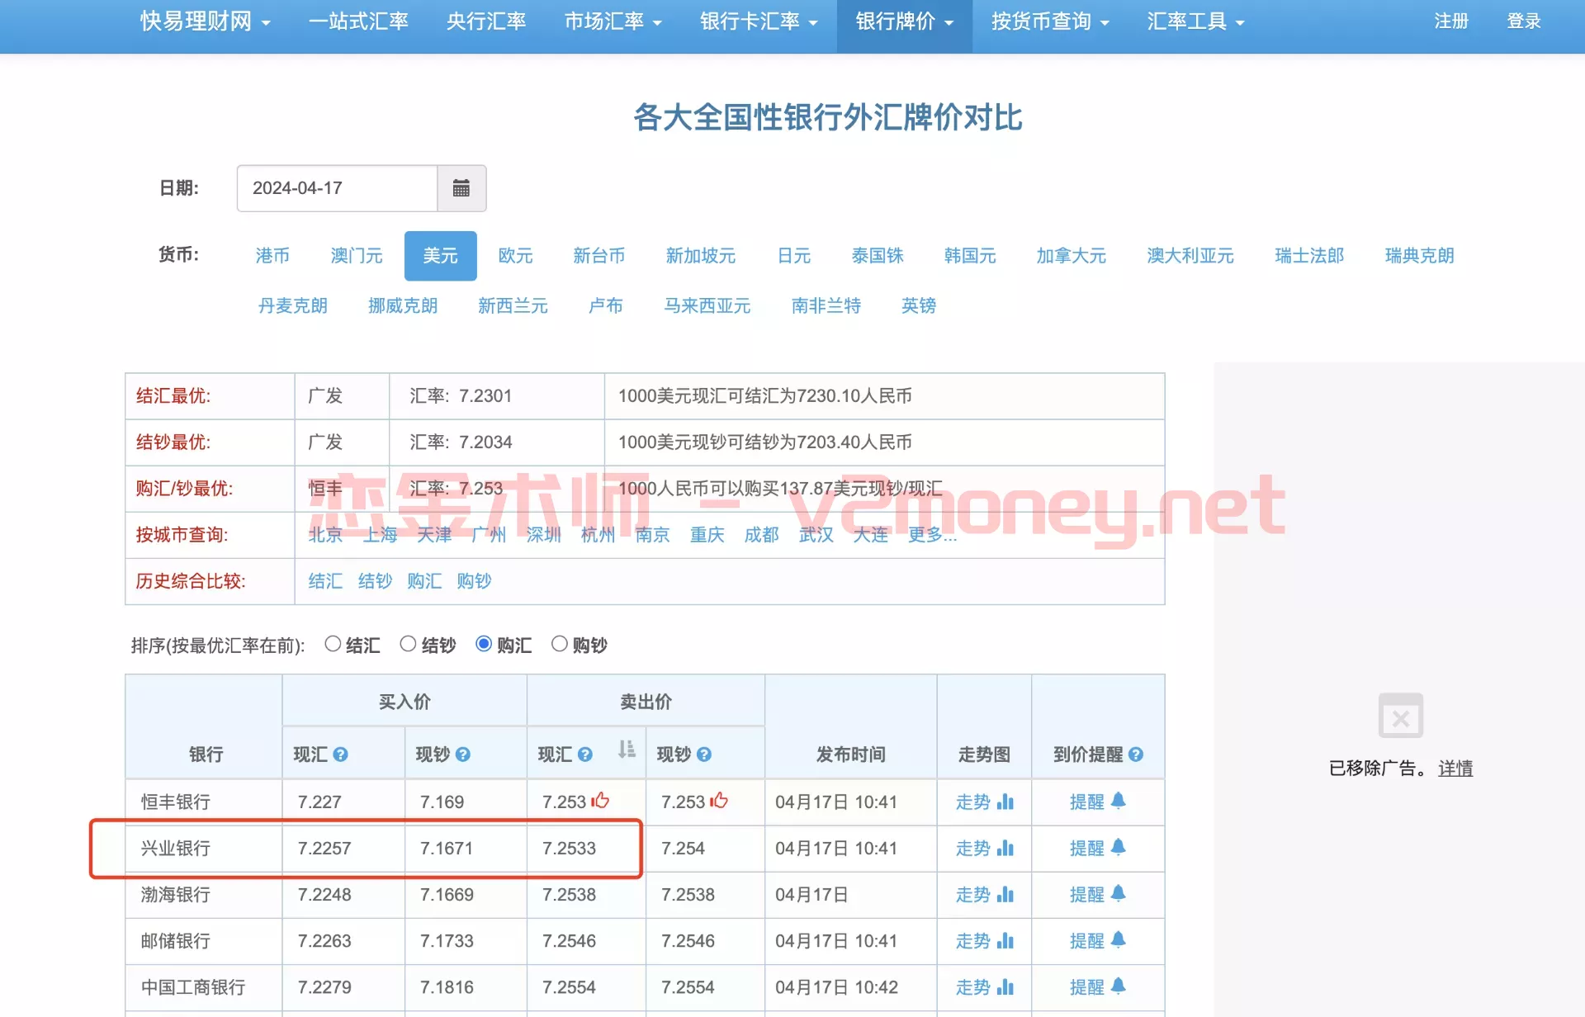Click help icon beside 卖出价 现钞 header
The width and height of the screenshot is (1585, 1017).
pyautogui.click(x=703, y=754)
